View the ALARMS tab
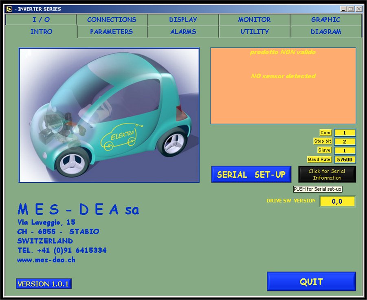The image size is (367, 300). [x=183, y=32]
